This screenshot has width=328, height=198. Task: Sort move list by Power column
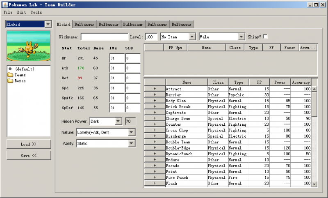280,82
